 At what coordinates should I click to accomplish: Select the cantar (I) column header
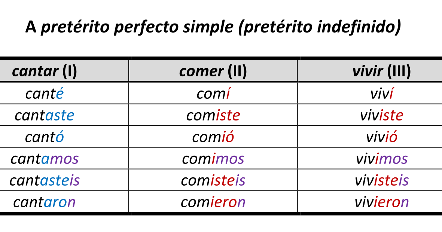[45, 71]
